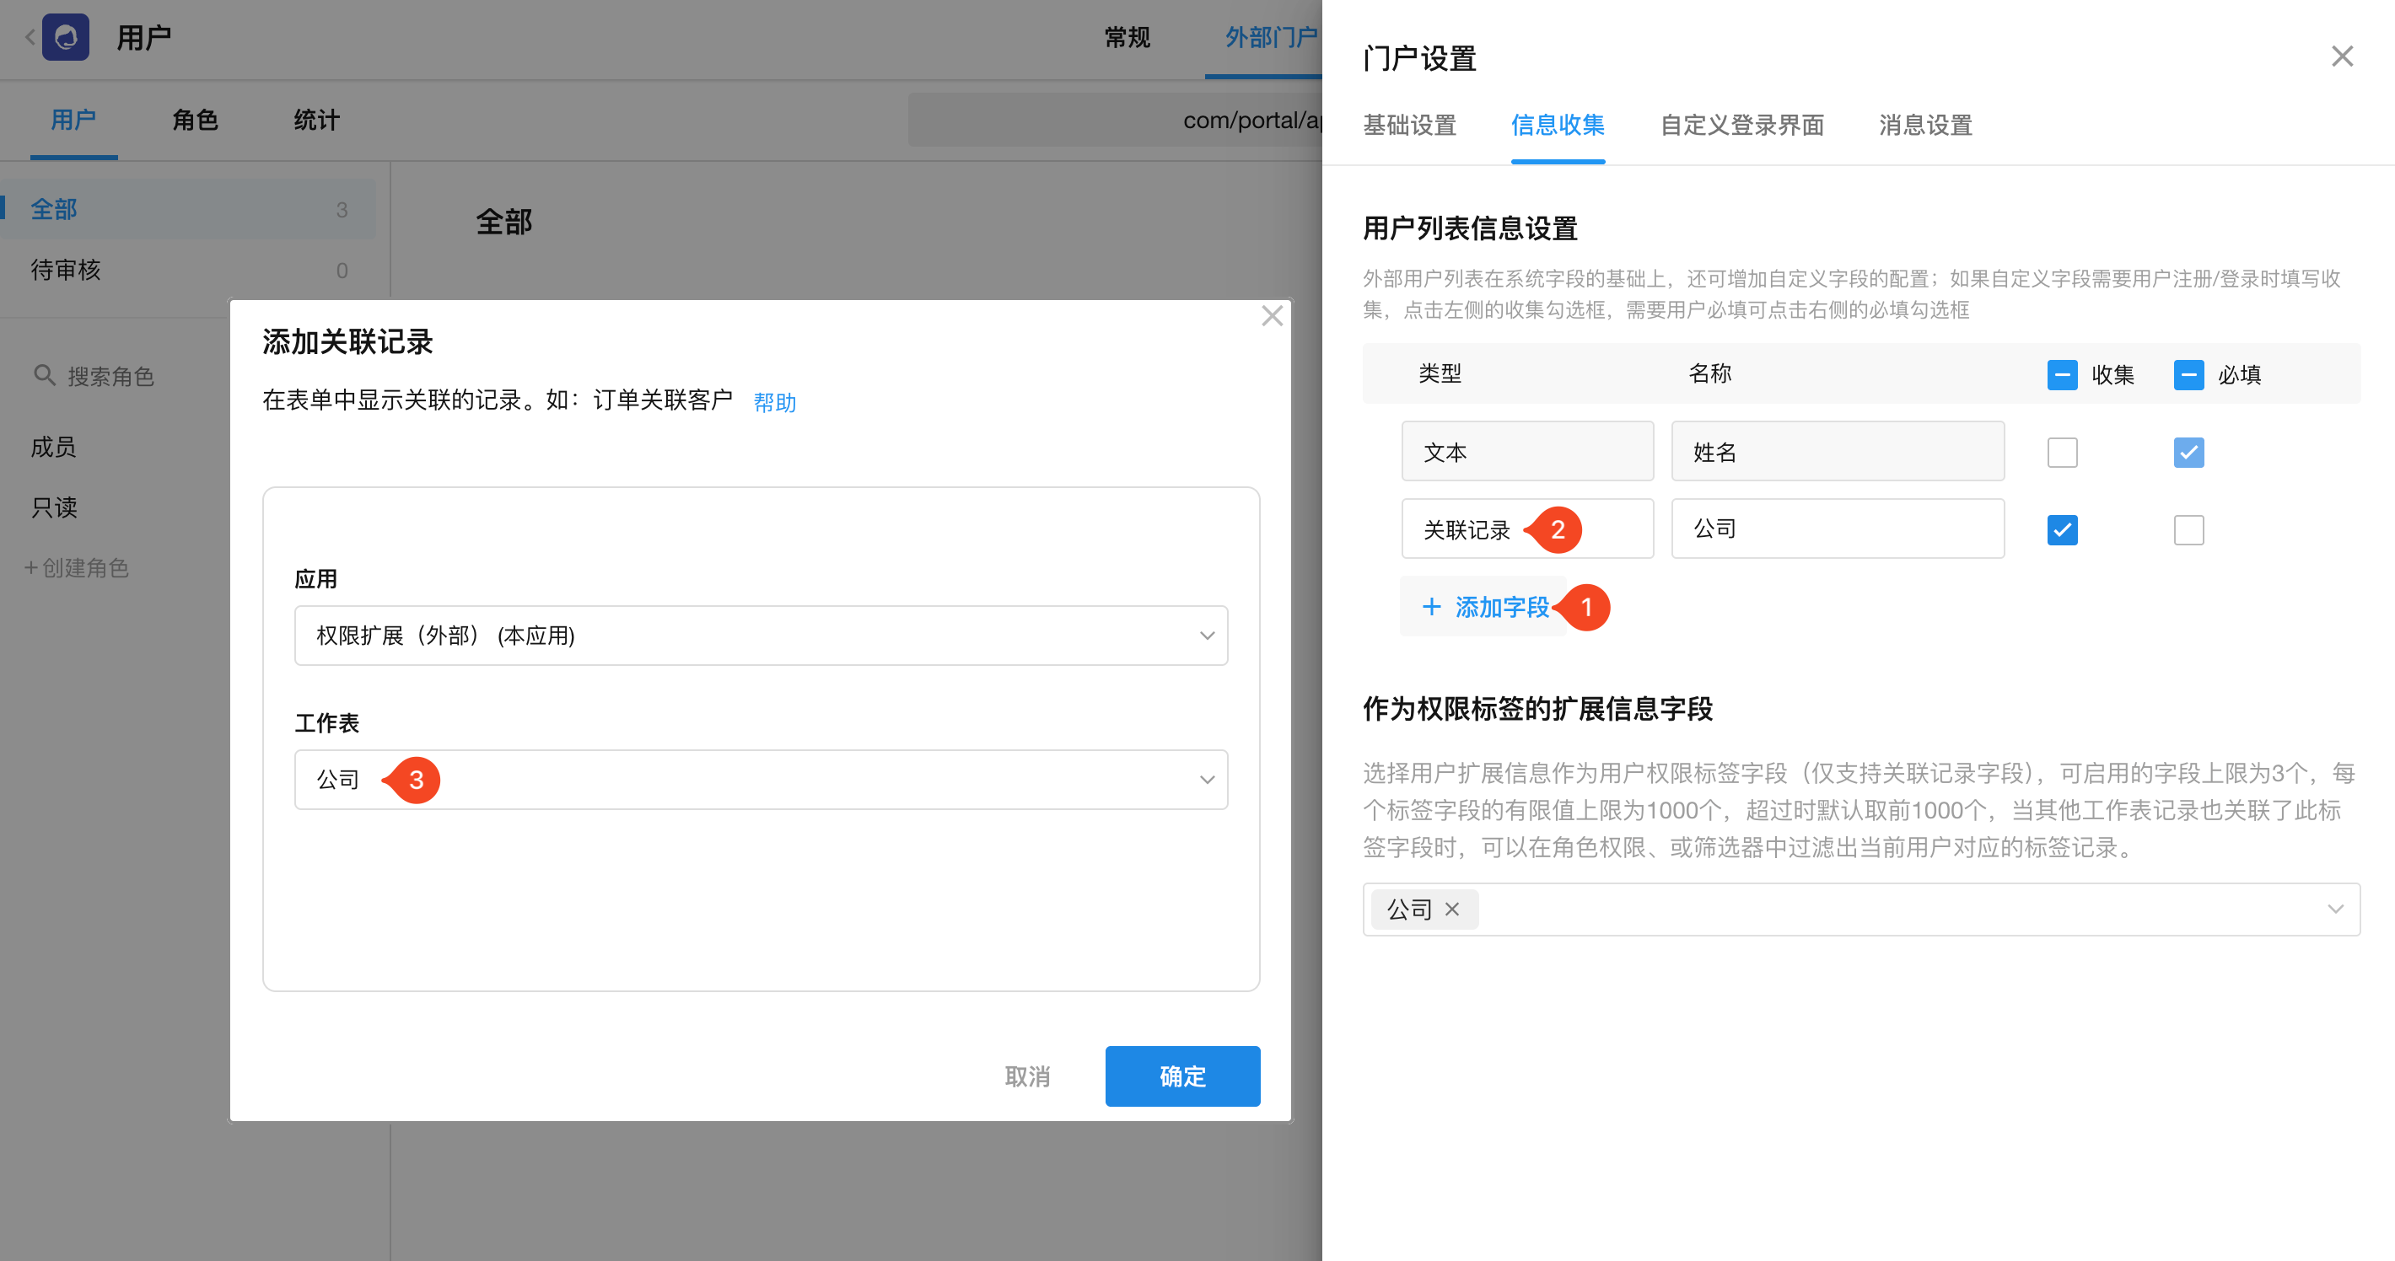Click the app logo icon beside 用户
This screenshot has height=1261, width=2395.
[65, 37]
